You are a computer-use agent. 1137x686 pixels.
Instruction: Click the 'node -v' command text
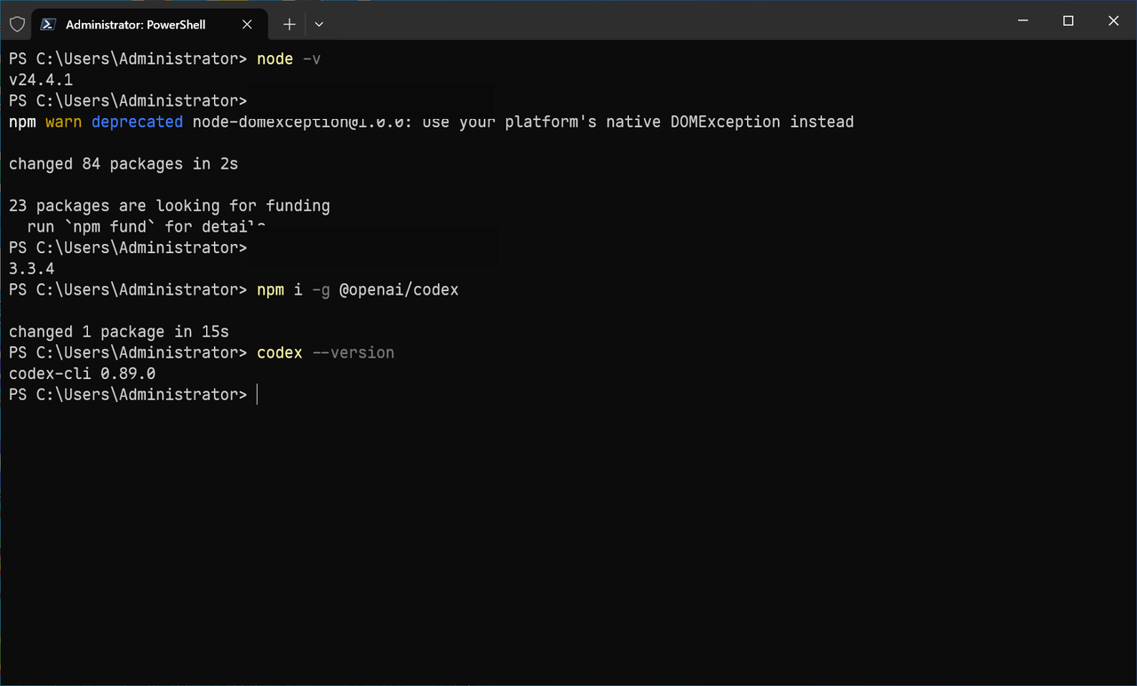288,59
